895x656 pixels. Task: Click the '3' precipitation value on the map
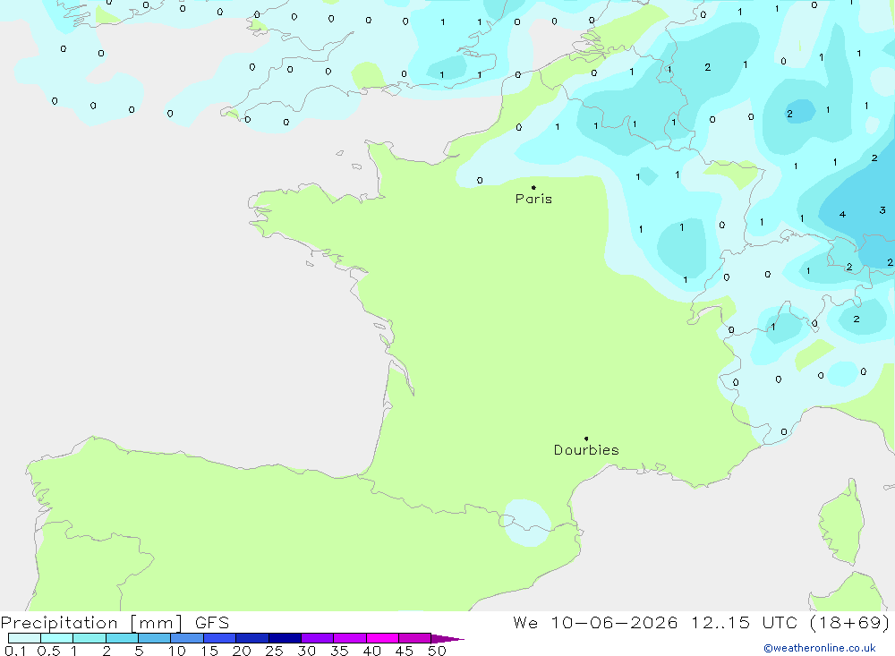coord(882,210)
